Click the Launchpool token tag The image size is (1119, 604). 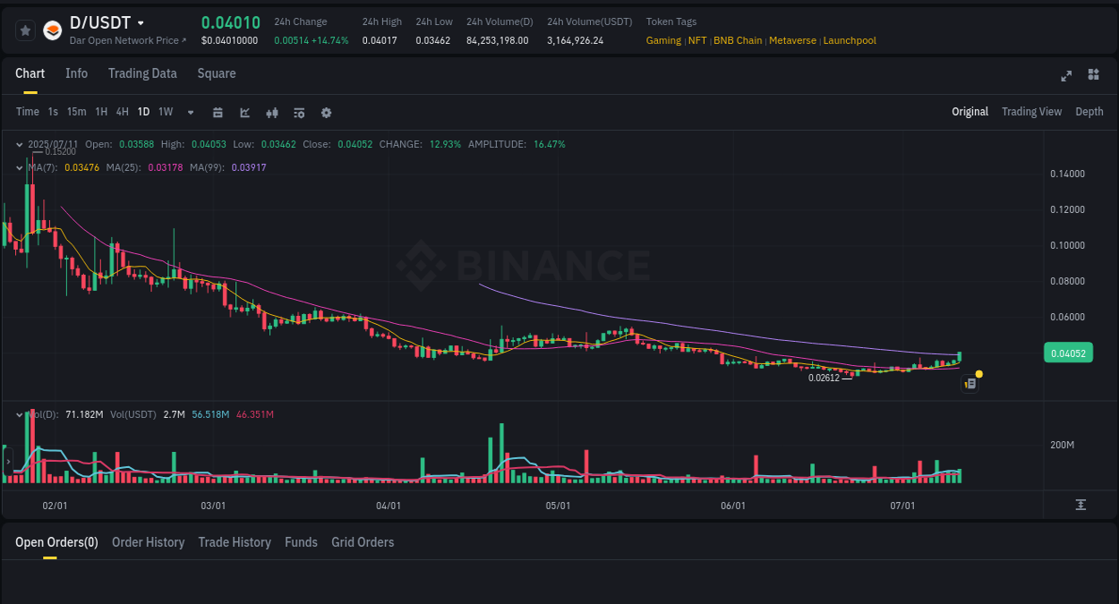(850, 40)
